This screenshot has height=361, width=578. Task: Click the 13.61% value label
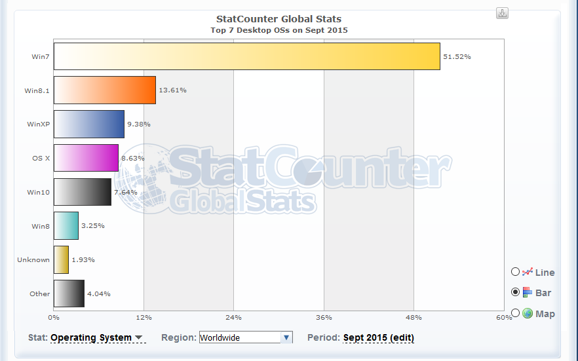[x=172, y=90]
